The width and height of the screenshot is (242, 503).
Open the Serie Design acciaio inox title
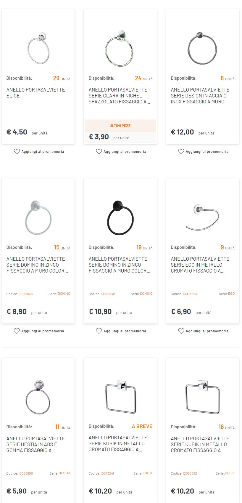tap(200, 96)
